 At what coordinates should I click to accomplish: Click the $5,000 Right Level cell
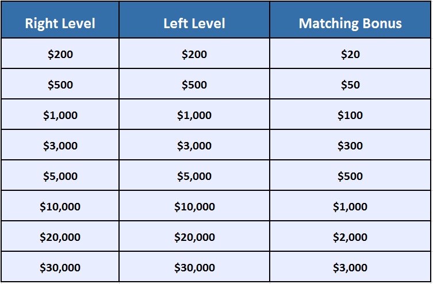(60, 175)
